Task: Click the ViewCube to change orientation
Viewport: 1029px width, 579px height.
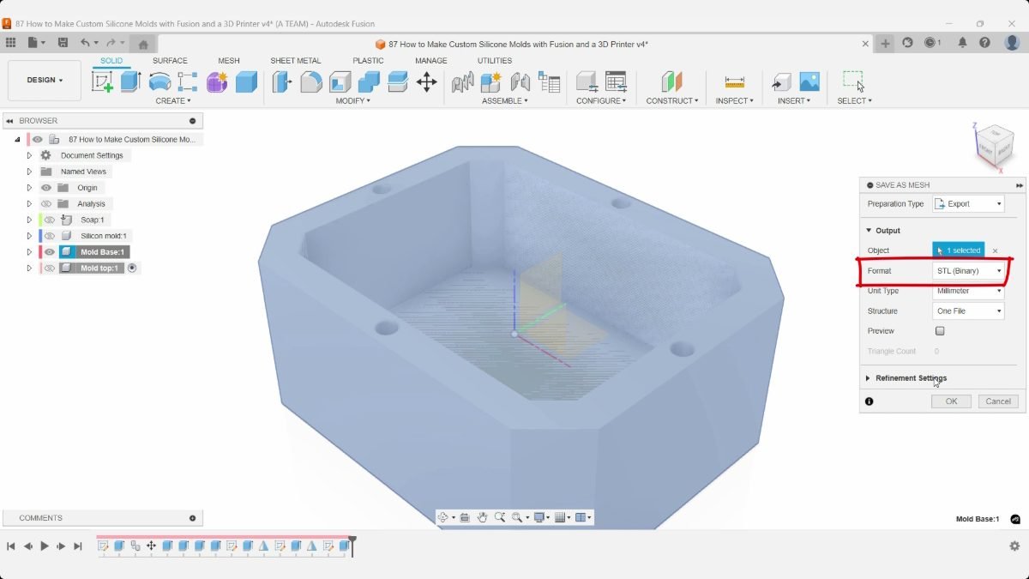Action: click(995, 148)
